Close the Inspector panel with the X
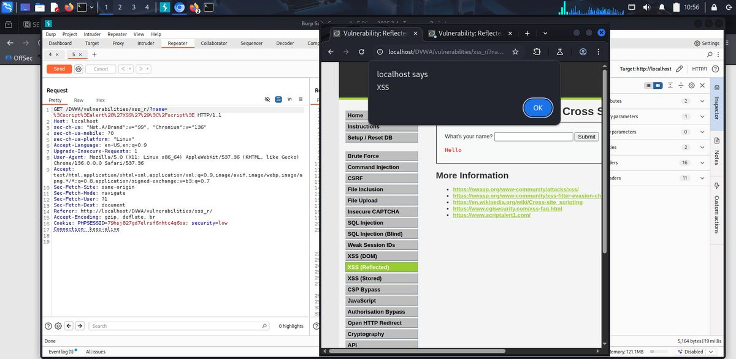The height and width of the screenshot is (359, 736). click(x=702, y=86)
